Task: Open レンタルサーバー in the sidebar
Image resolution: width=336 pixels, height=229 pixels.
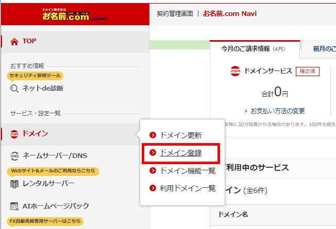Action: point(48,183)
